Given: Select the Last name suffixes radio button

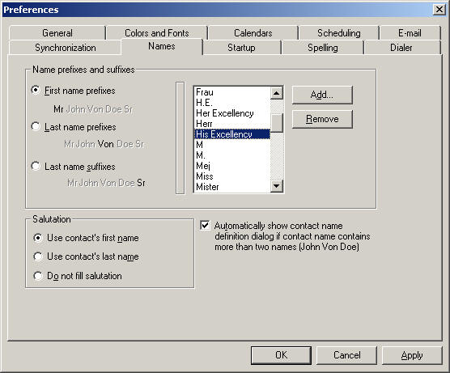Looking at the screenshot, I should pyautogui.click(x=36, y=166).
